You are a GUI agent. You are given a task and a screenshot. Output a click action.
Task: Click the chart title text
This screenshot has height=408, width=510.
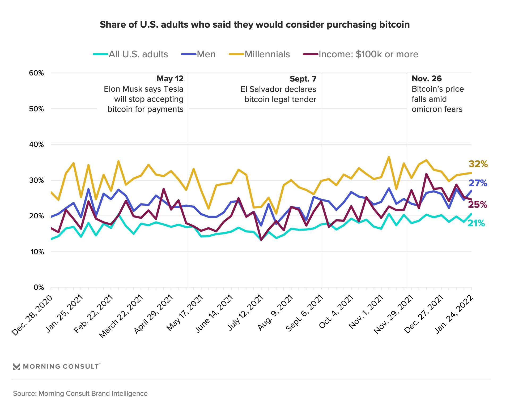click(255, 24)
